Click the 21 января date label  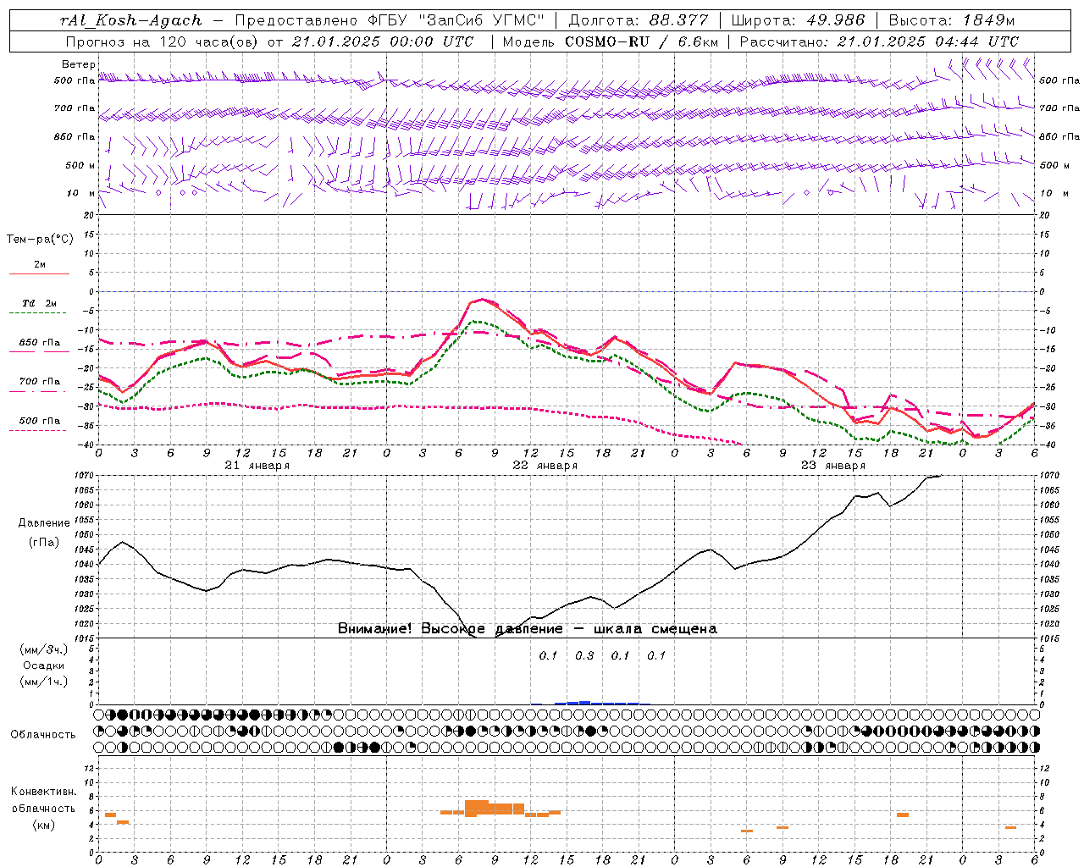pyautogui.click(x=257, y=466)
